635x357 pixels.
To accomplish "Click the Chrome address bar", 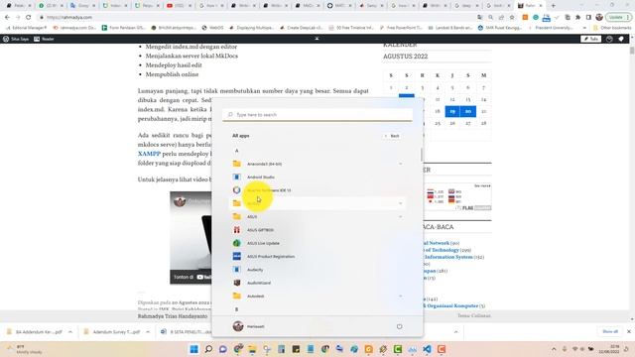I will point(259,18).
